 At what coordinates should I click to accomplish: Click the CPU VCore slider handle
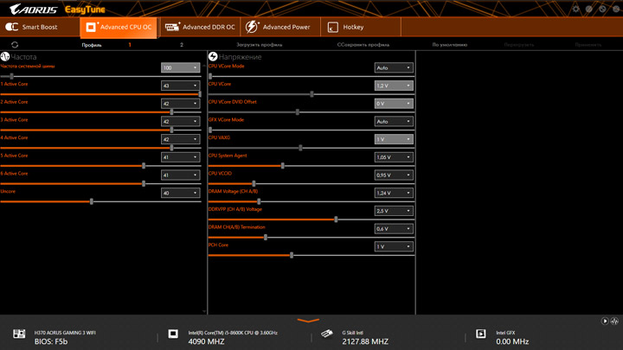coord(311,94)
